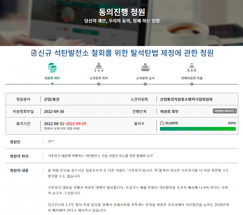Click the 전체위원회 의결 stage icon
243x215 pixels.
(192, 67)
